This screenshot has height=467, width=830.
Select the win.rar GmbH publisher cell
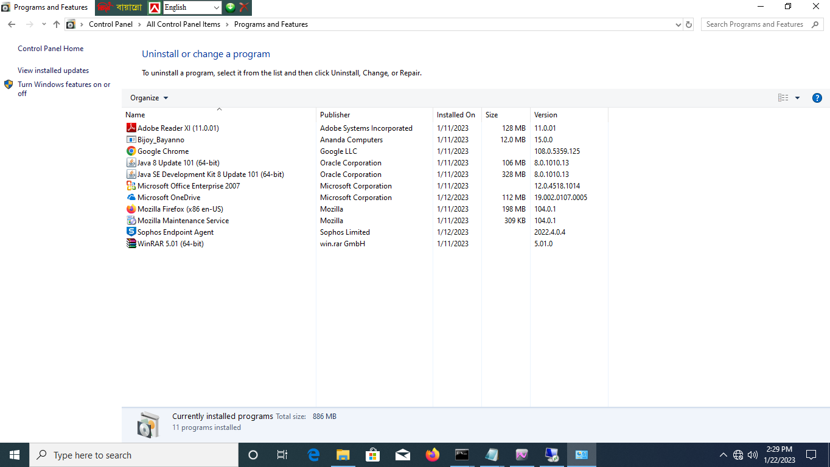(343, 243)
